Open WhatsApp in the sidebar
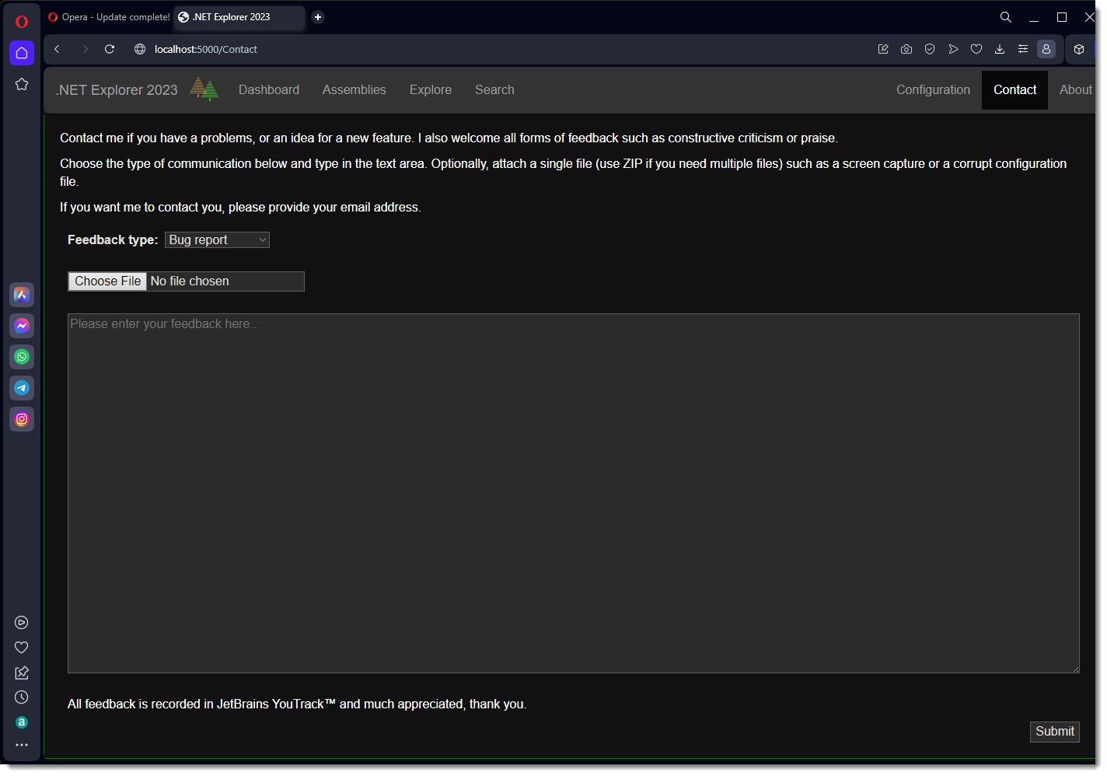Image resolution: width=1107 pixels, height=776 pixels. click(x=22, y=357)
